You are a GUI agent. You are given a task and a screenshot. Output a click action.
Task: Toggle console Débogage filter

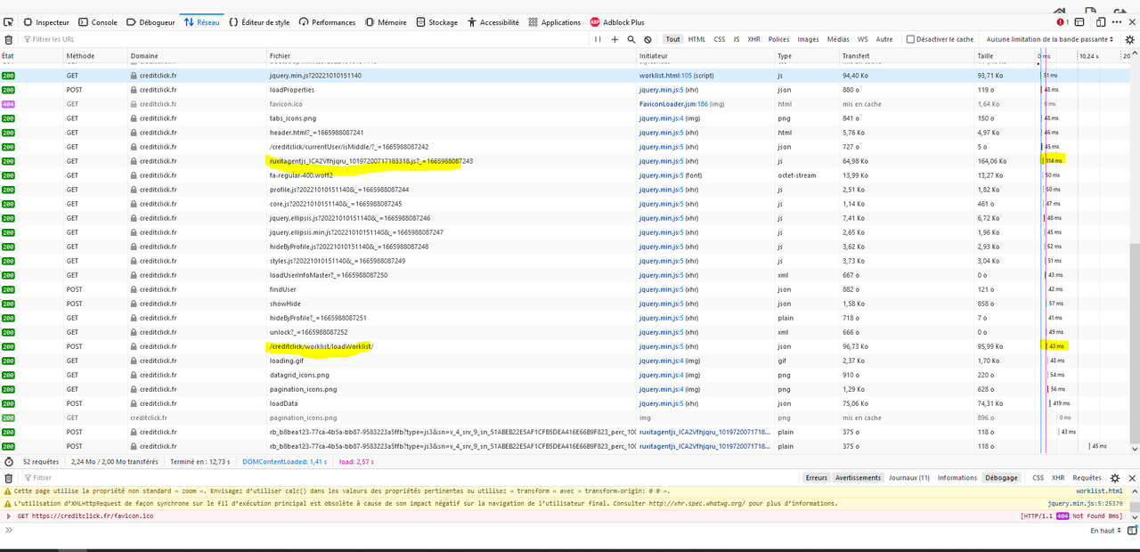pos(1001,478)
